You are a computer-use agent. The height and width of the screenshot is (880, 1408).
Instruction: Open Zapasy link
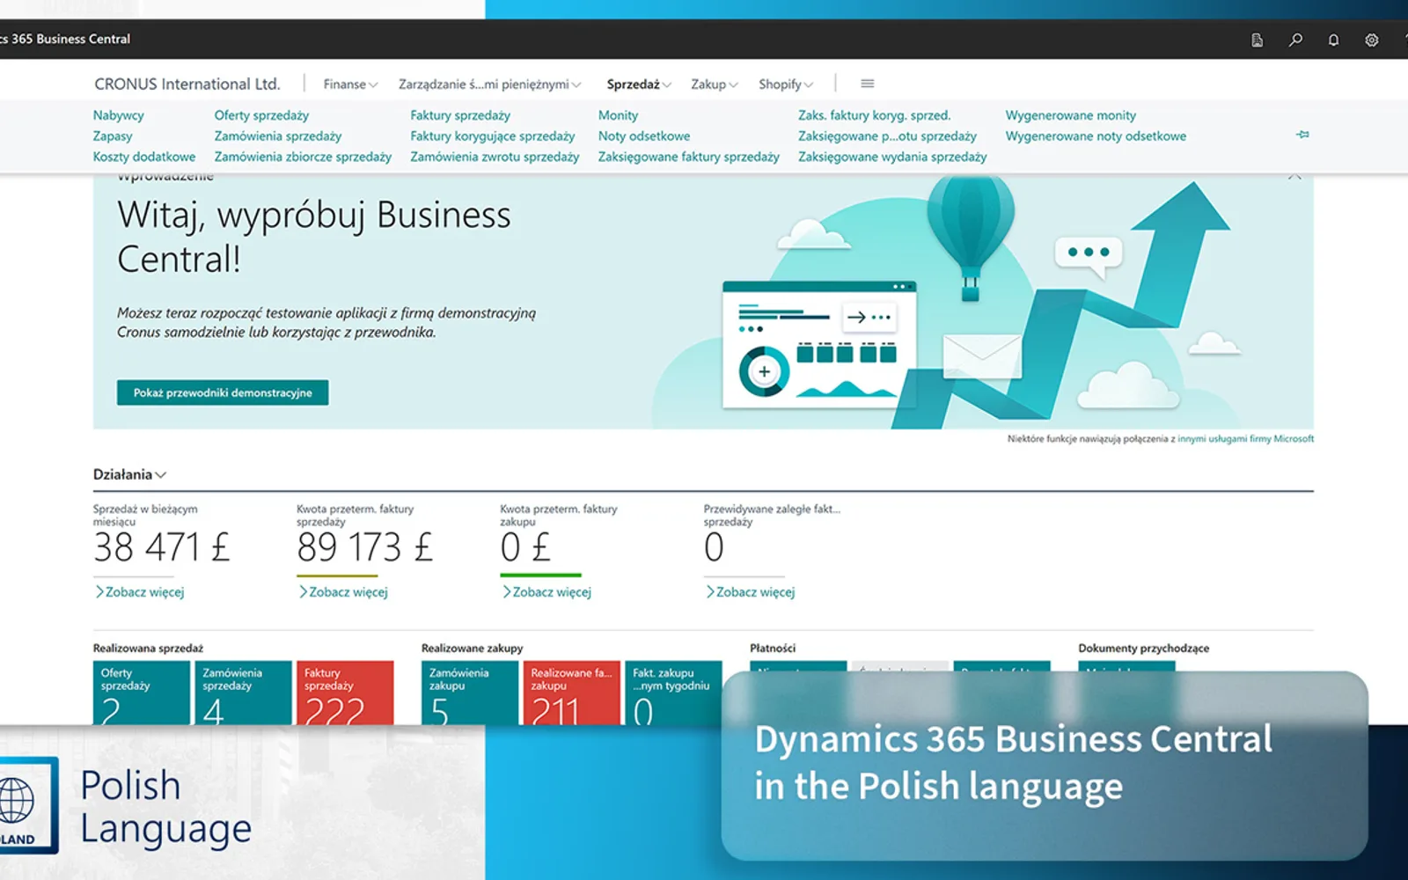pos(113,136)
